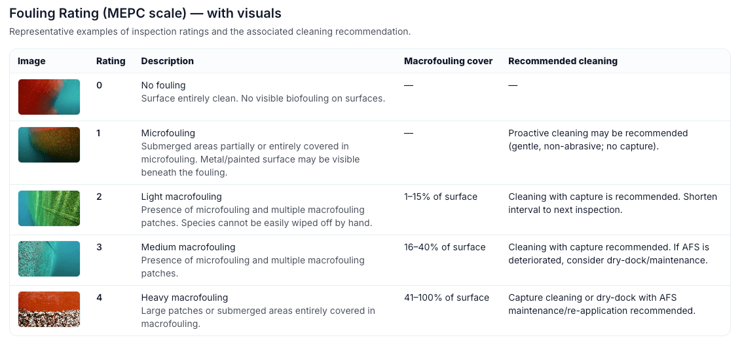Select the 'Microfouling' row title

click(x=168, y=133)
